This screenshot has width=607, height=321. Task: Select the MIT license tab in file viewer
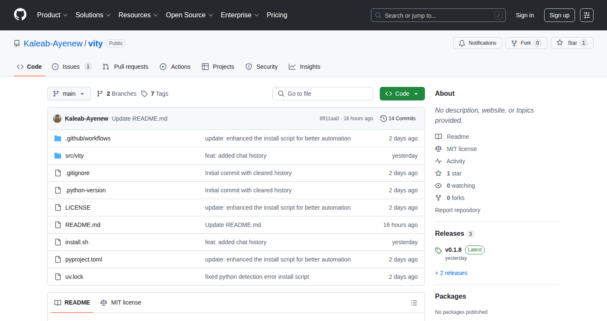(x=121, y=302)
